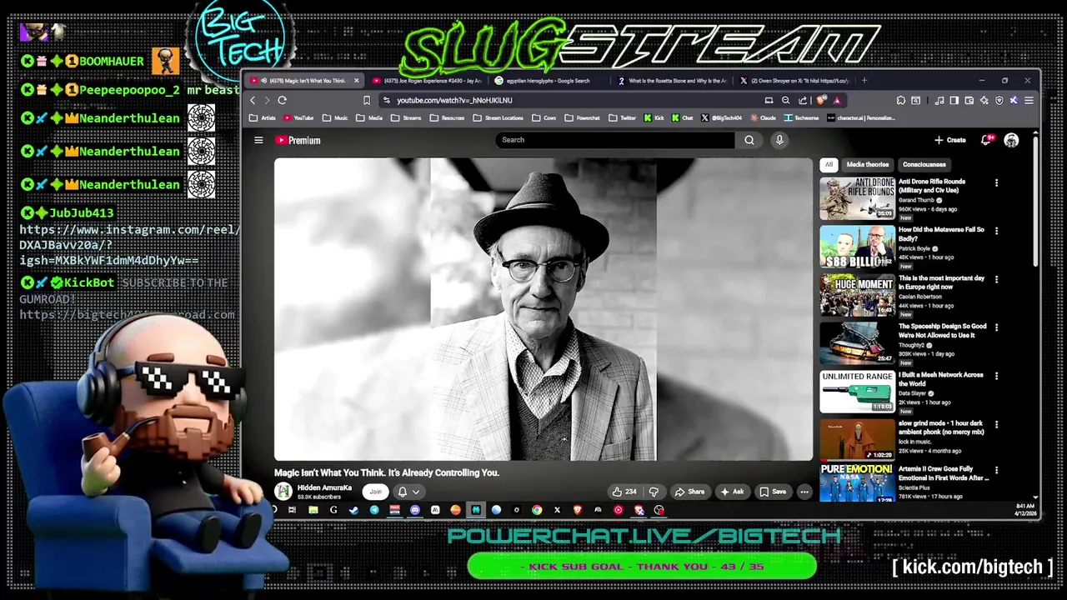
Task: Open the Music bookmarks folder
Action: 335,118
